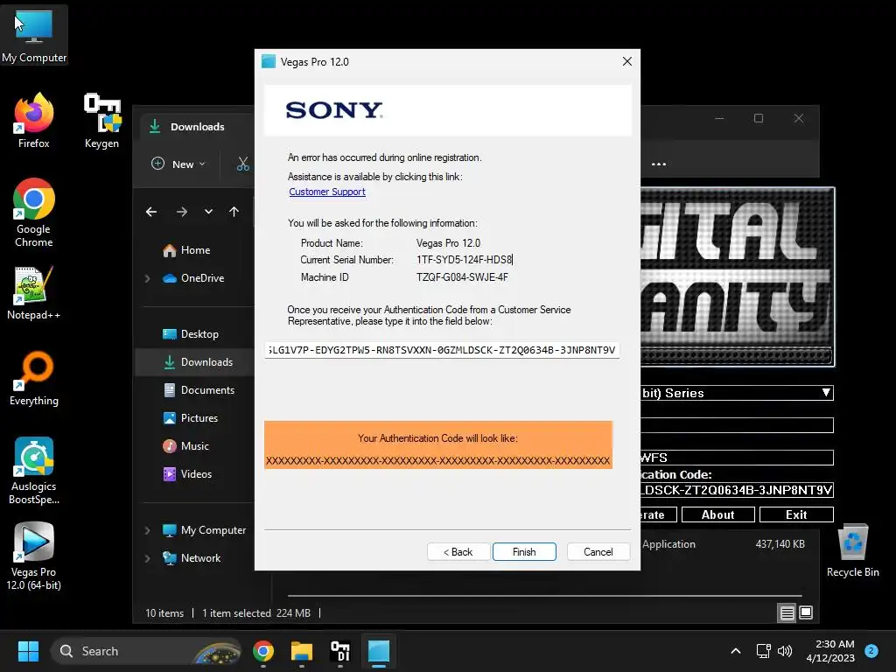This screenshot has height=672, width=896.
Task: Click the Exit button in keygen
Action: [796, 514]
